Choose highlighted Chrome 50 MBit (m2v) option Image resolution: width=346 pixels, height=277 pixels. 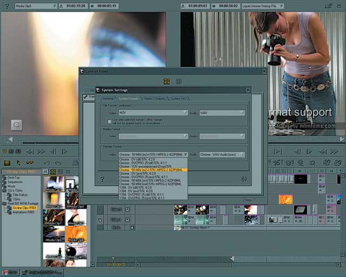click(153, 170)
